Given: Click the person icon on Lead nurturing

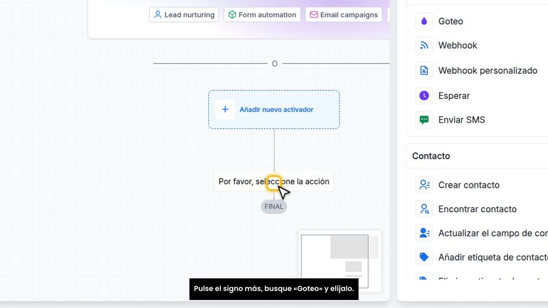Looking at the screenshot, I should [x=157, y=14].
